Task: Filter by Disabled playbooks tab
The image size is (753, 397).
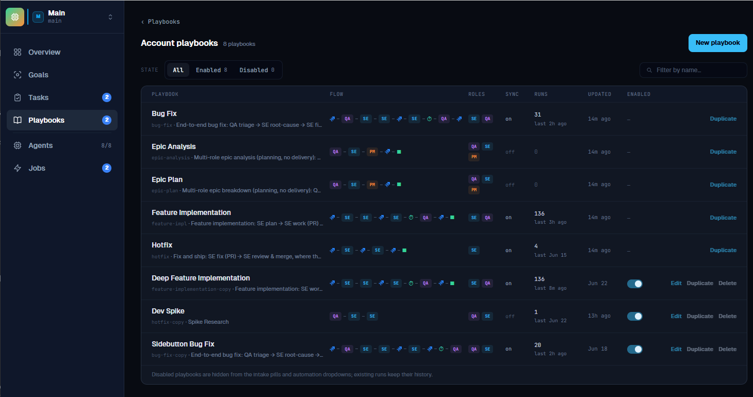Action: click(x=257, y=70)
